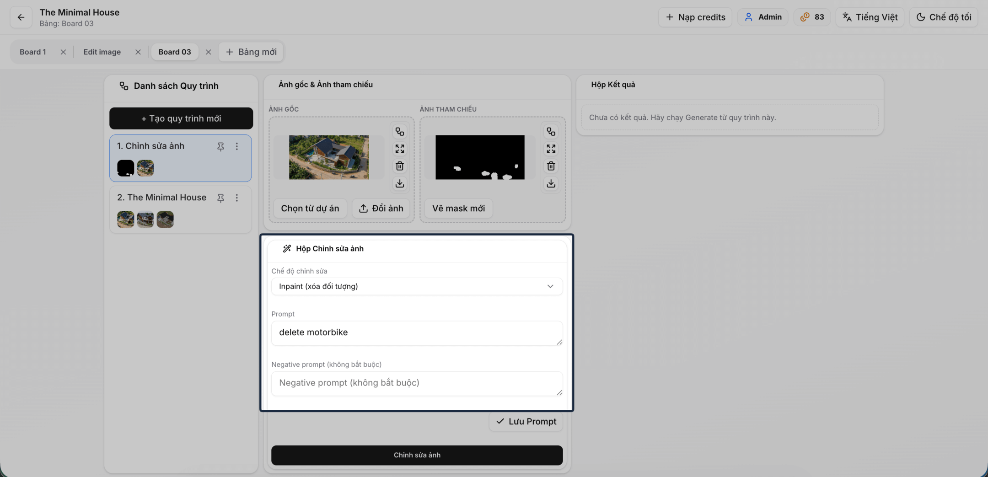Click Tạo quy trình mới button

(181, 118)
